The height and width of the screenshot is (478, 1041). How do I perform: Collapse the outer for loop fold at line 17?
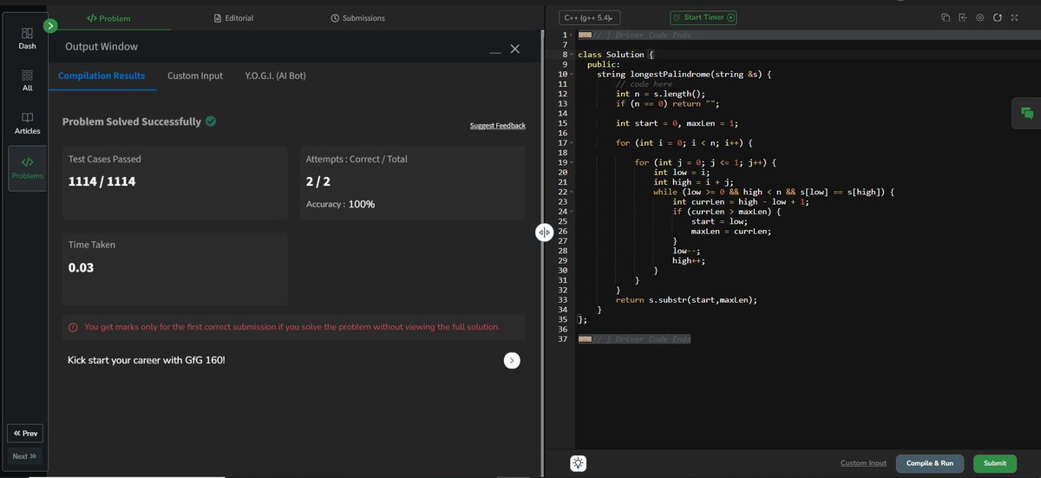[x=570, y=142]
